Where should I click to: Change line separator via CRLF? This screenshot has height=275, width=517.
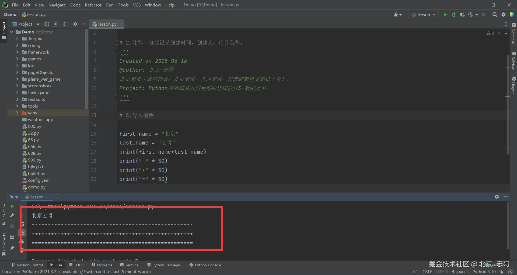(427, 271)
